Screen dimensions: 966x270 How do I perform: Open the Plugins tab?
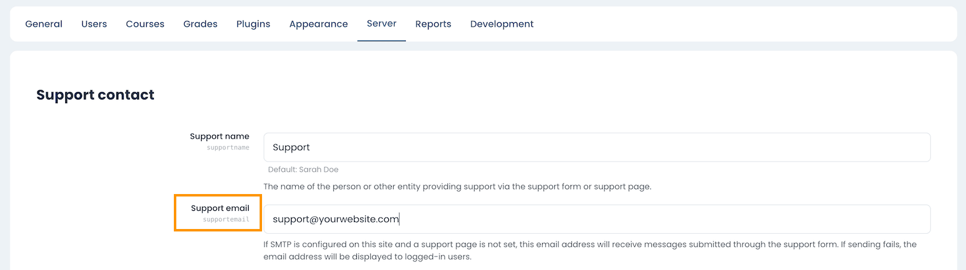pos(253,24)
